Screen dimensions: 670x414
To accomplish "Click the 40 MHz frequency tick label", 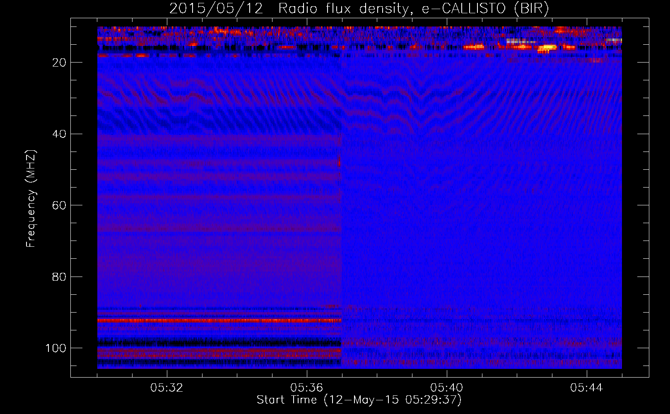I will (60, 134).
